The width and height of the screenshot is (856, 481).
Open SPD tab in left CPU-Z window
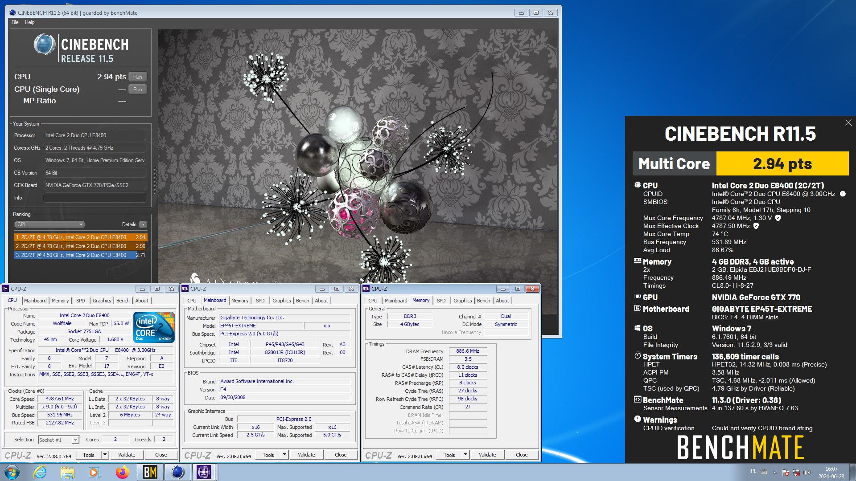click(x=81, y=301)
